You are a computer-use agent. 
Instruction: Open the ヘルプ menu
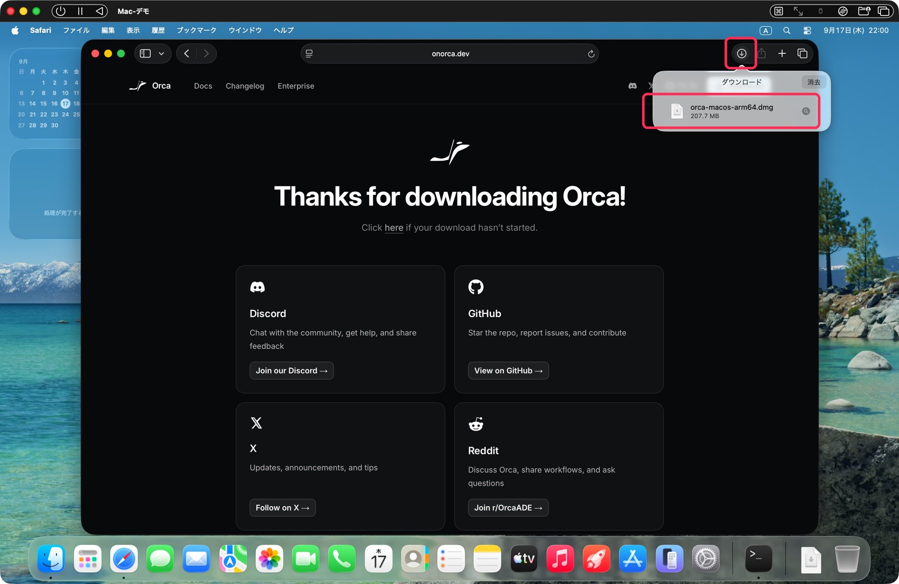pyautogui.click(x=284, y=30)
